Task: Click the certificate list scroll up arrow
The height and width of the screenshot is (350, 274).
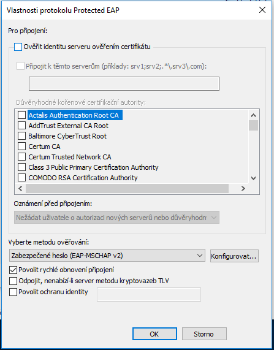Action: coord(253,115)
